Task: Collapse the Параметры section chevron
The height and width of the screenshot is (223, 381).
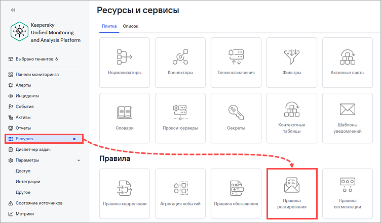Action: (79, 160)
